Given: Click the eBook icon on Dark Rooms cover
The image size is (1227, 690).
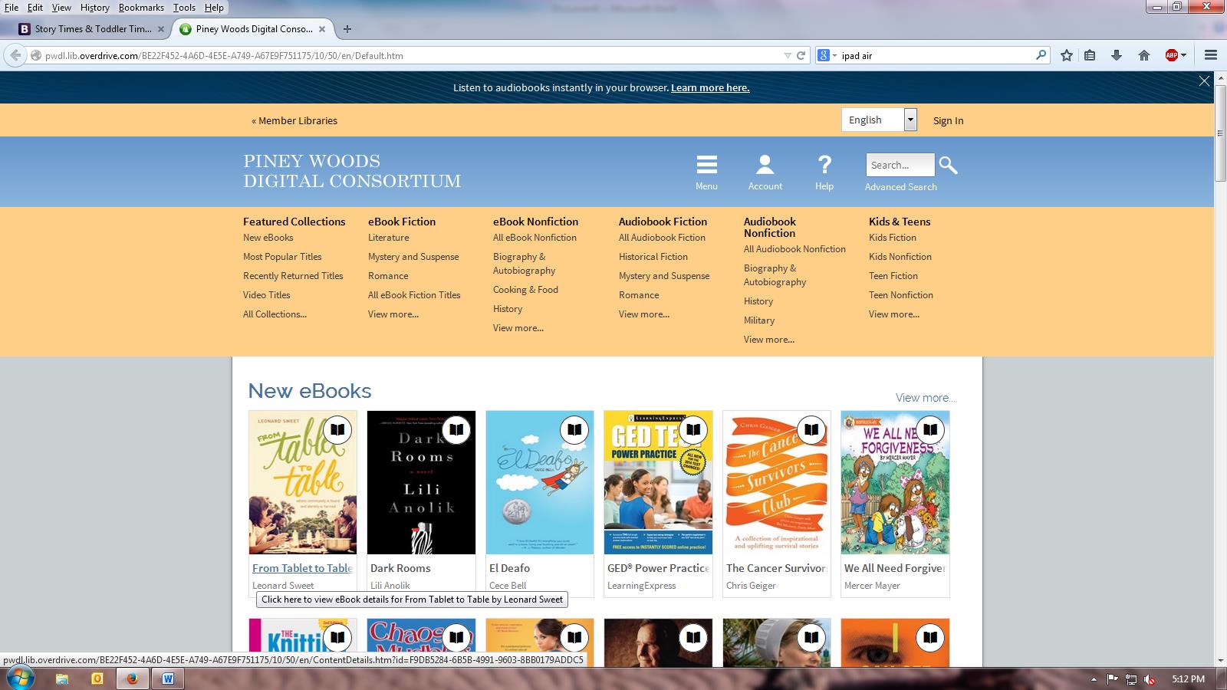Looking at the screenshot, I should coord(456,430).
